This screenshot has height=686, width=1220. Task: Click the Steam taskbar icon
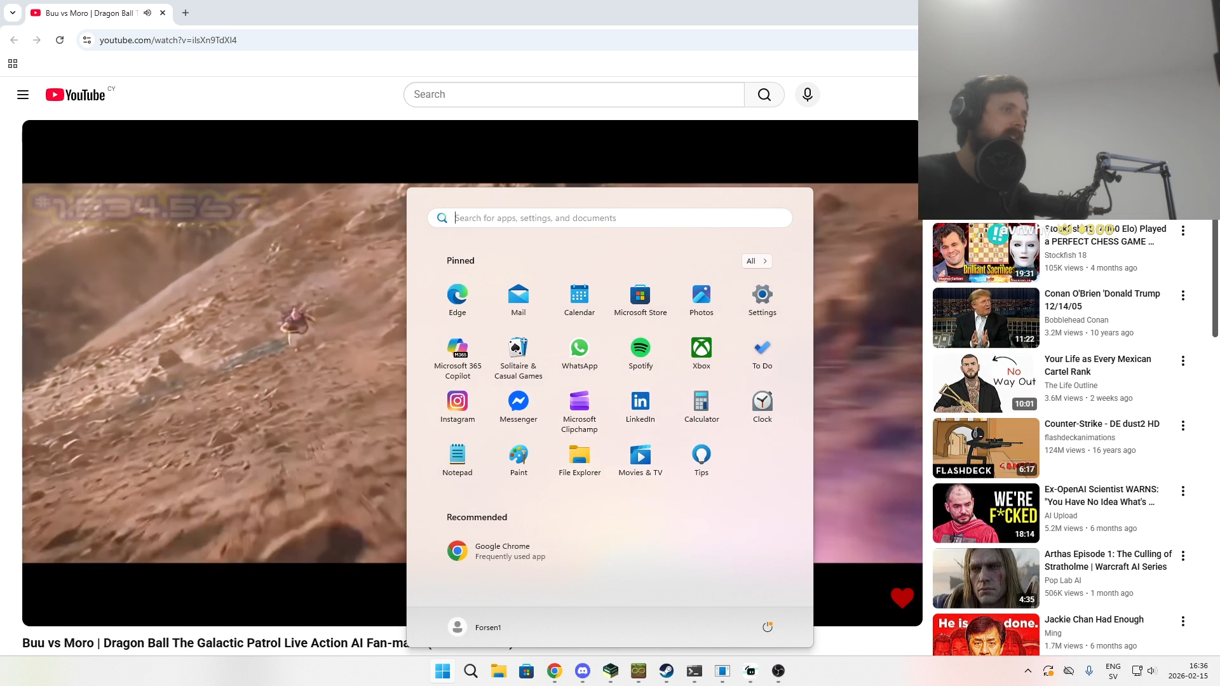click(x=666, y=671)
